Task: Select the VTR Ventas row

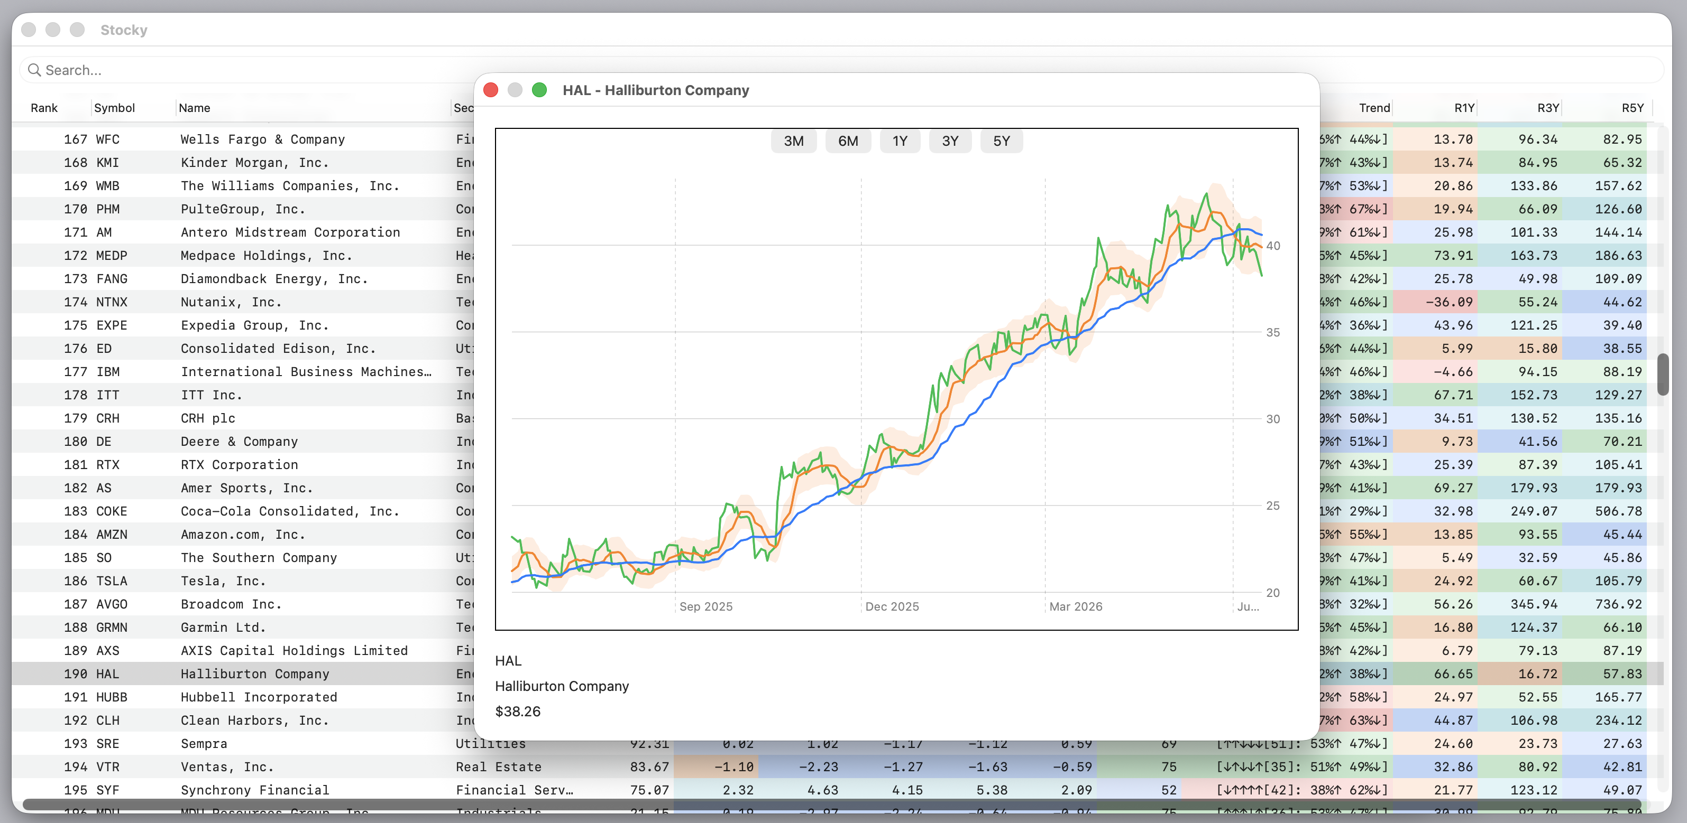Action: [838, 766]
